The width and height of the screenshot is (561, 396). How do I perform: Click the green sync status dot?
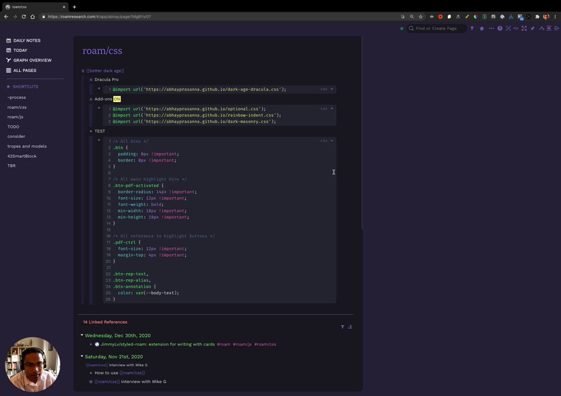coord(402,29)
